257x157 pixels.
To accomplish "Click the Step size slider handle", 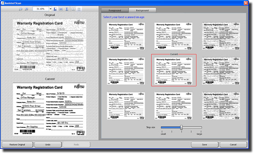I will point(181,127).
